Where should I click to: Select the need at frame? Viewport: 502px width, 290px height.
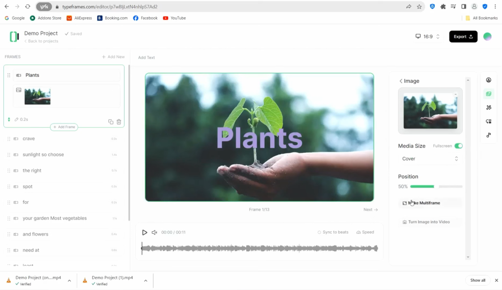pos(64,250)
